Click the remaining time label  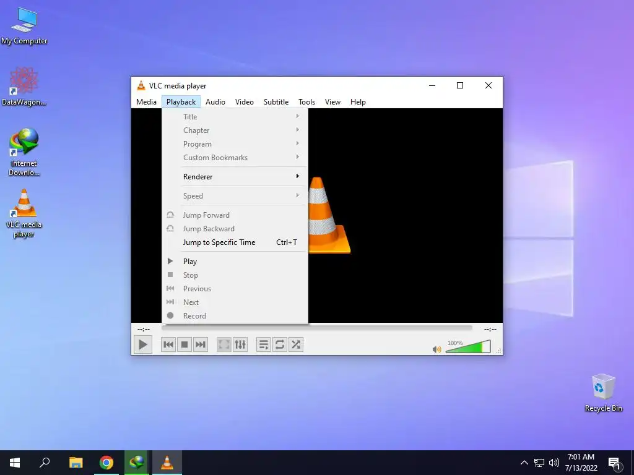(490, 329)
